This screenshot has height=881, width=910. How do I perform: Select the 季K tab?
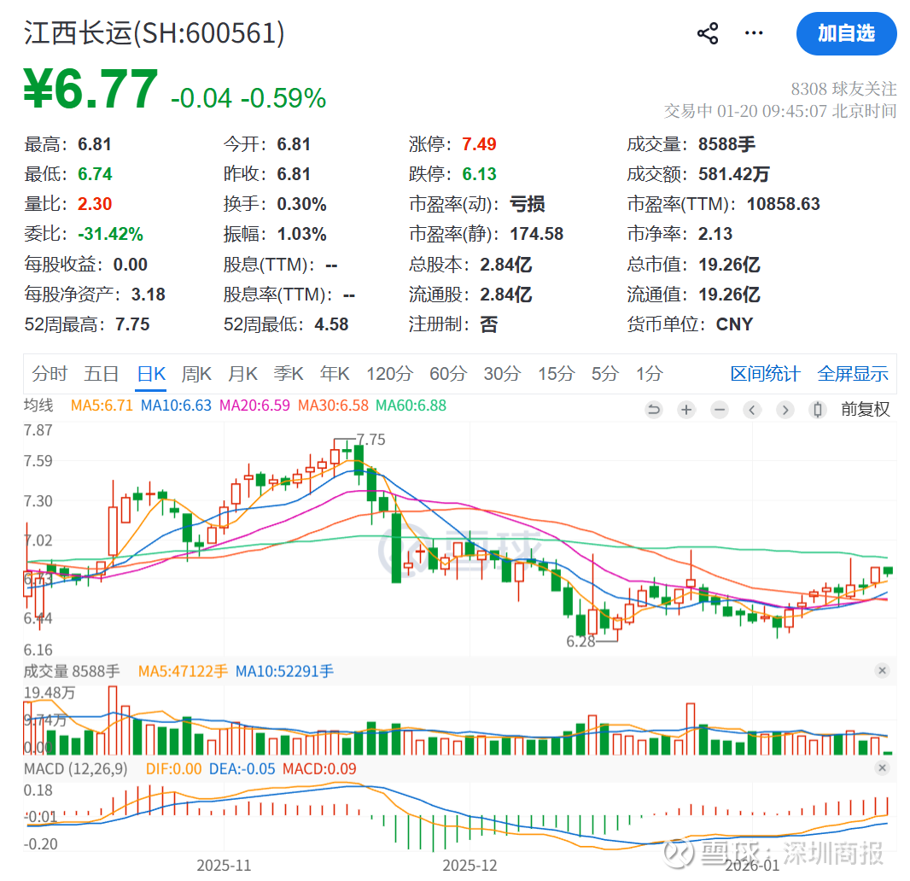289,374
